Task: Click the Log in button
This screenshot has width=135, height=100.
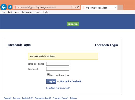Action: tap(51, 81)
